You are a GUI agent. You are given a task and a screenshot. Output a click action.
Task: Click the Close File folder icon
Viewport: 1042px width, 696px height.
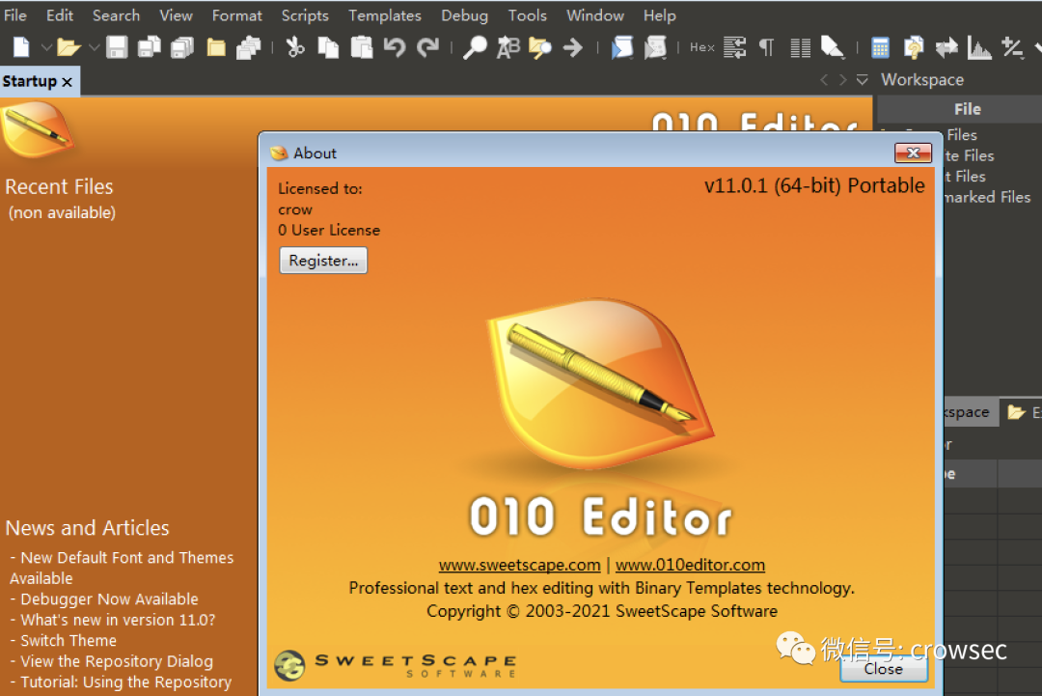pos(216,47)
